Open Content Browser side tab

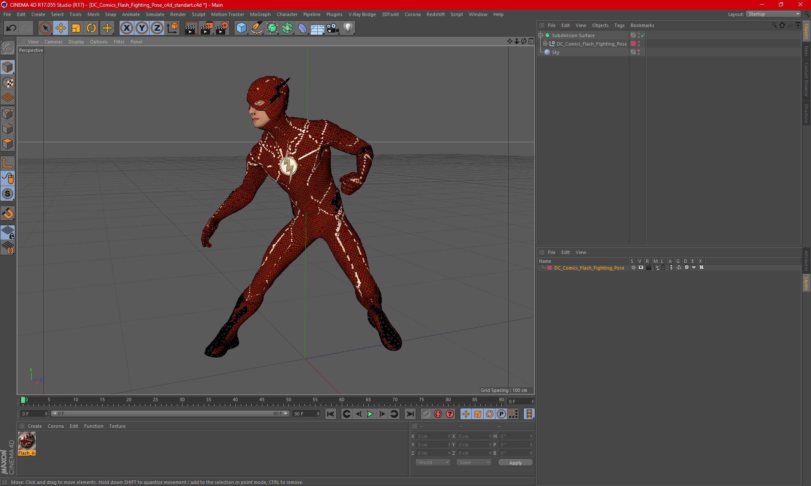tap(806, 79)
